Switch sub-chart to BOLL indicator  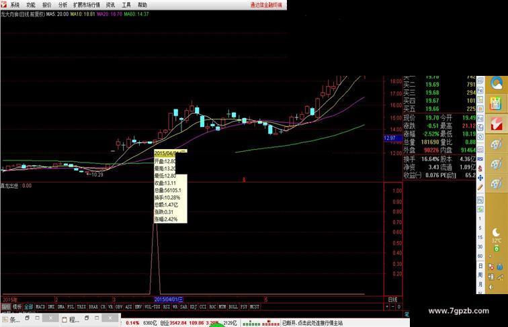click(x=233, y=307)
